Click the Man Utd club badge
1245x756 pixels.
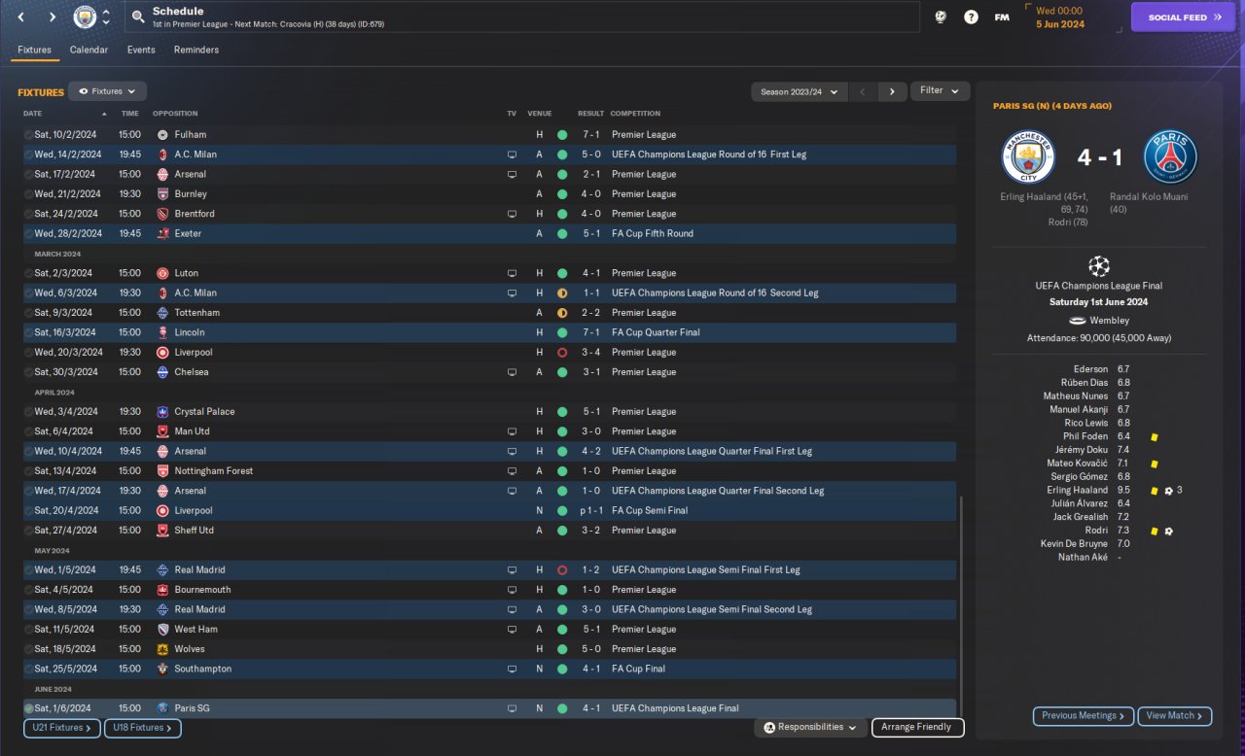pyautogui.click(x=162, y=431)
